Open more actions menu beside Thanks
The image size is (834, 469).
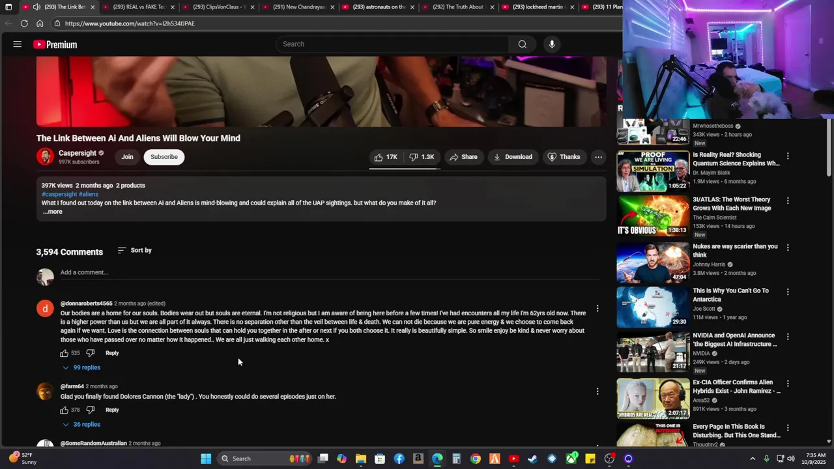pos(598,157)
